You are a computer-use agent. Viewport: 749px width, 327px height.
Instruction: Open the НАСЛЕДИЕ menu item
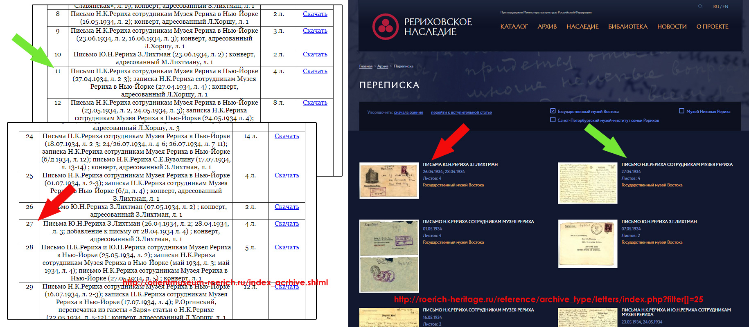(x=582, y=27)
